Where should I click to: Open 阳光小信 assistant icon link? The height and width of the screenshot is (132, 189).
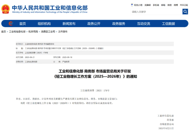coord(138,5)
